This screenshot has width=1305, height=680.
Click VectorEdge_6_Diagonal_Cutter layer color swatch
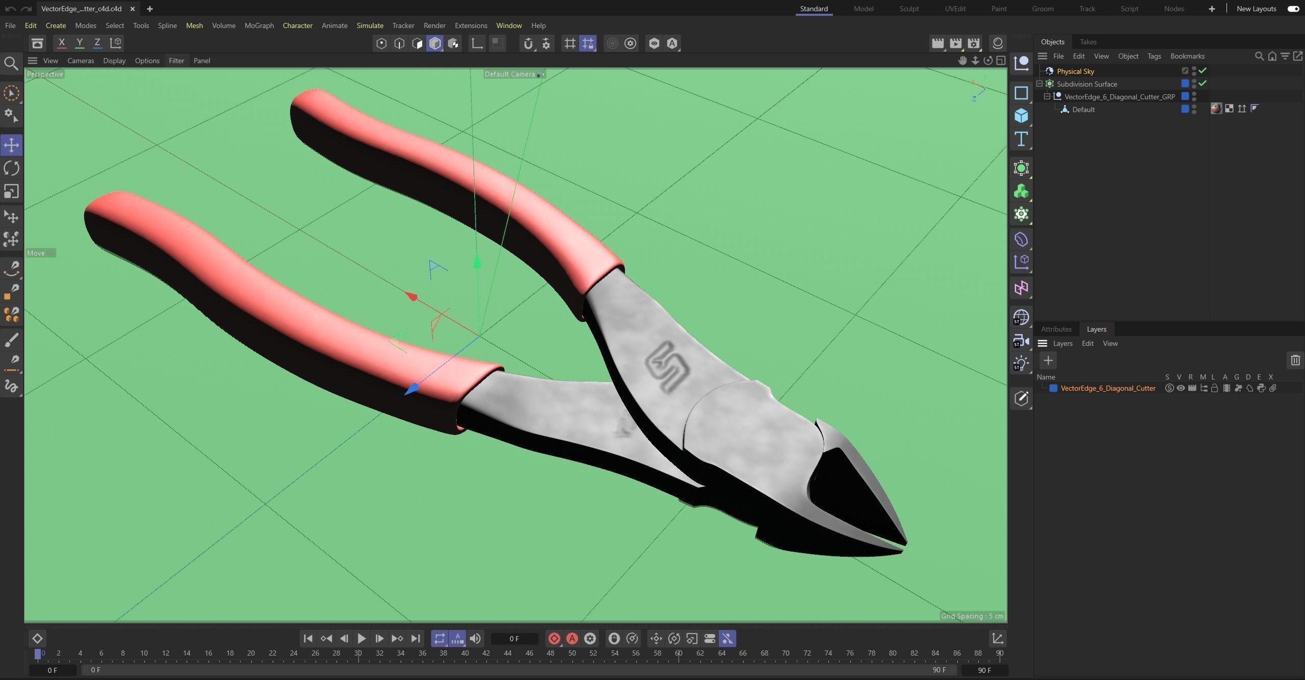(1053, 388)
